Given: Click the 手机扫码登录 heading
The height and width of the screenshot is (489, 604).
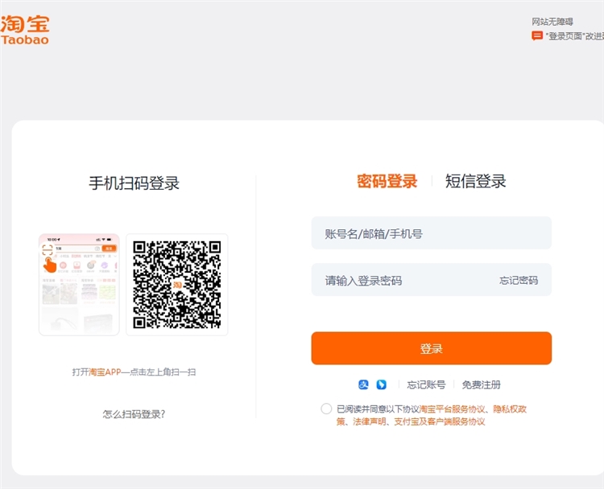Looking at the screenshot, I should click(134, 183).
